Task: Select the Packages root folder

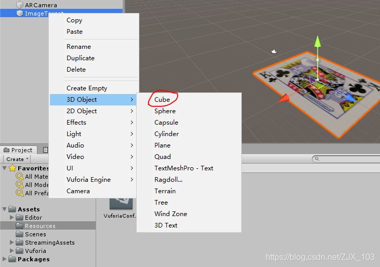Action: 33,259
